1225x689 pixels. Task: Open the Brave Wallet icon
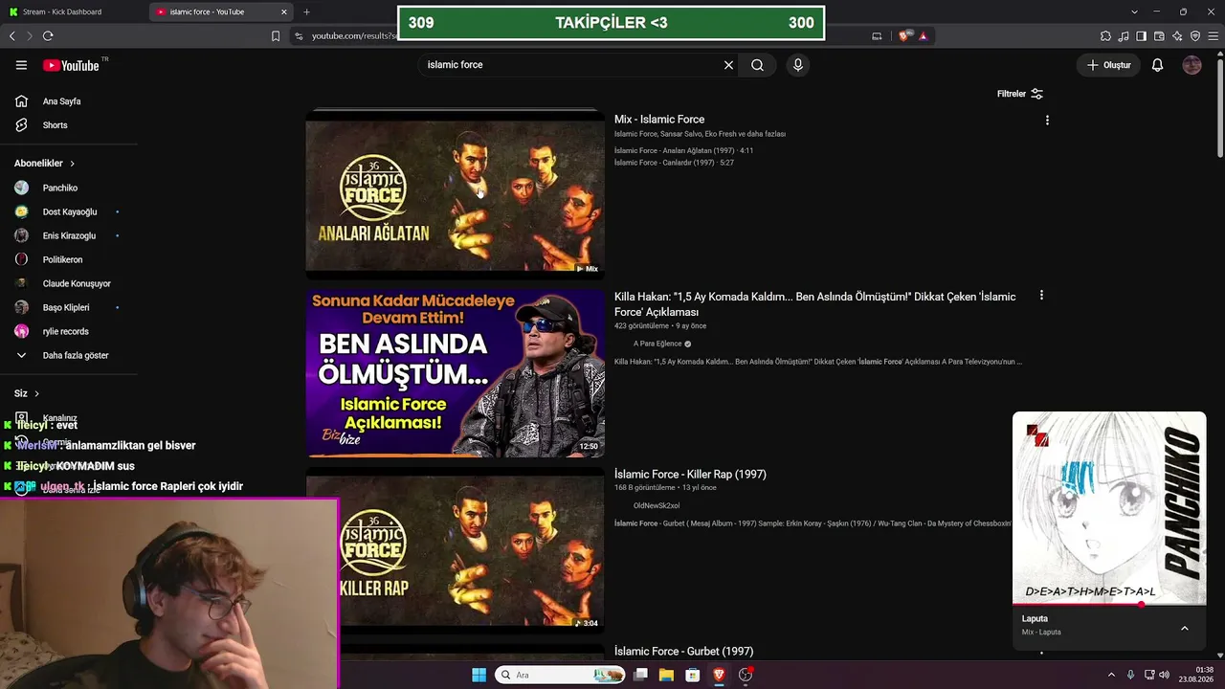pos(1160,36)
